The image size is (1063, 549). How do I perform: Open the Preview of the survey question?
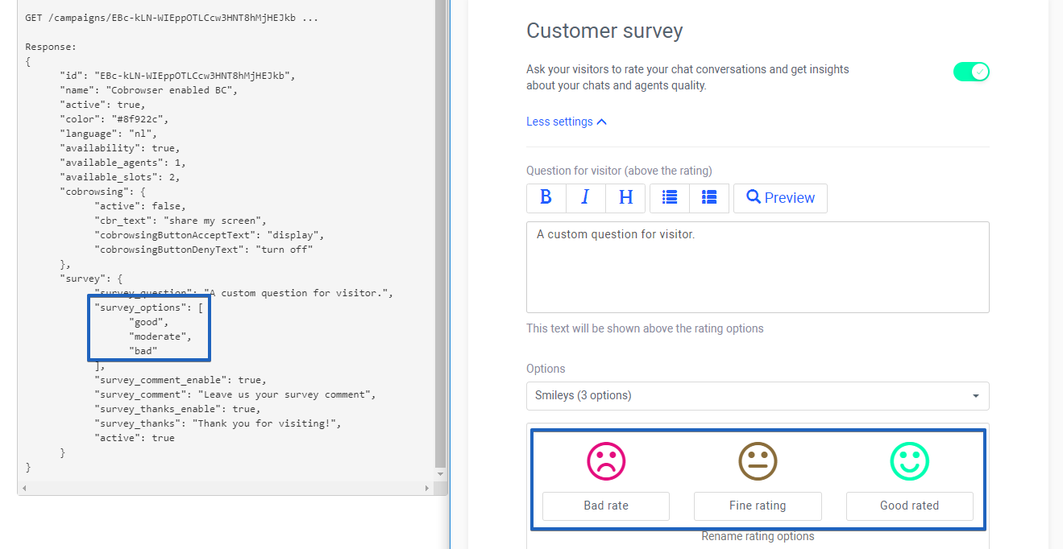tap(780, 198)
